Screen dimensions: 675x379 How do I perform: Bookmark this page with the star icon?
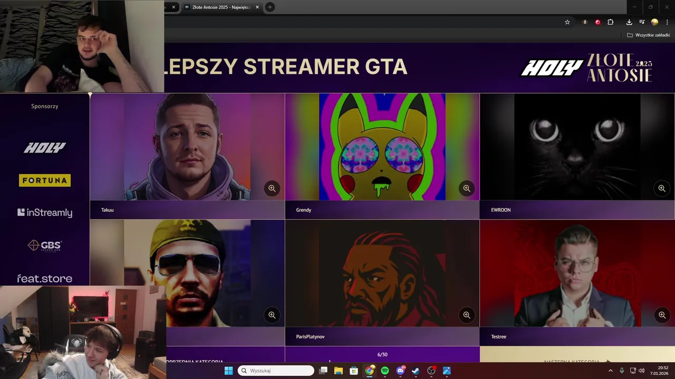[x=567, y=22]
